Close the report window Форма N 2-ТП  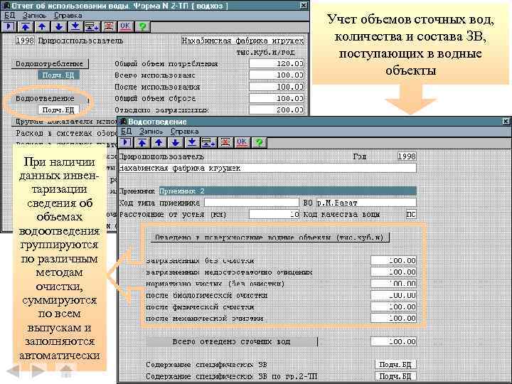point(304,5)
